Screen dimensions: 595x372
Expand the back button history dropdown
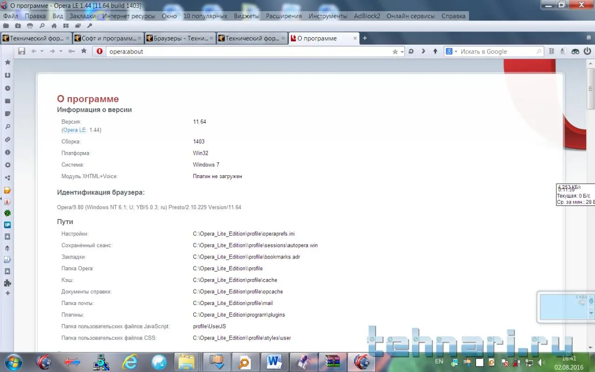[x=42, y=51]
